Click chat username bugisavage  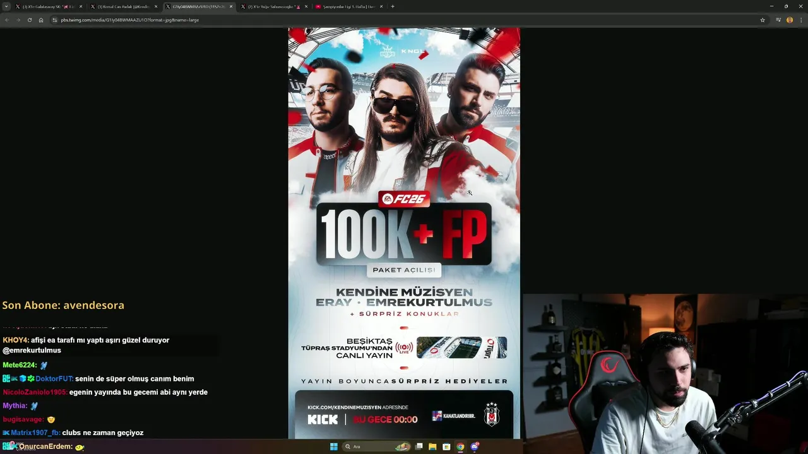pyautogui.click(x=23, y=419)
